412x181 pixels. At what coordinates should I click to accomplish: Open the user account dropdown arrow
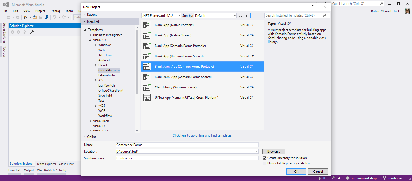402,11
